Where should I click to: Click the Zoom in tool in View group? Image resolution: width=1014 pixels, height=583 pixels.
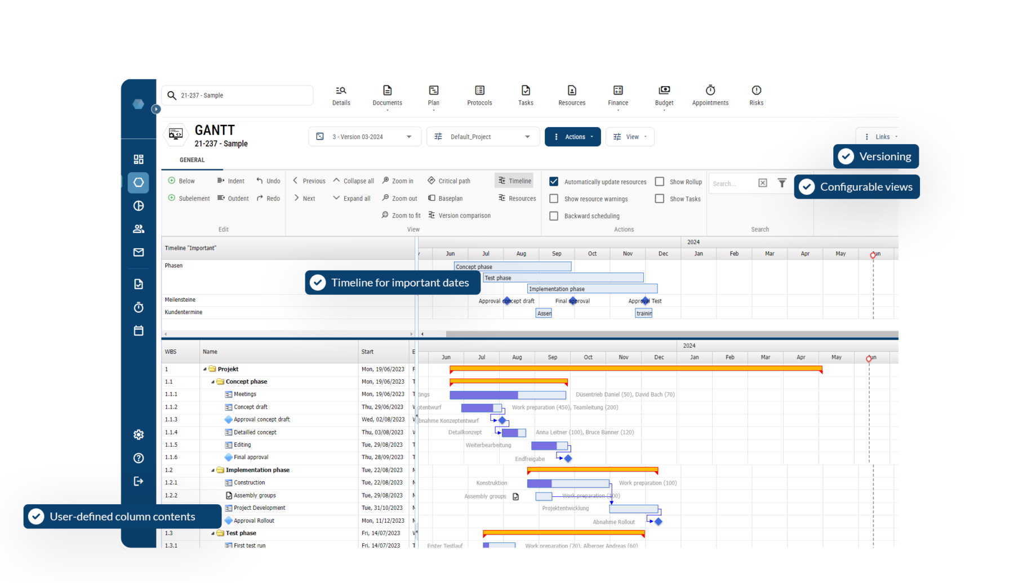(398, 181)
